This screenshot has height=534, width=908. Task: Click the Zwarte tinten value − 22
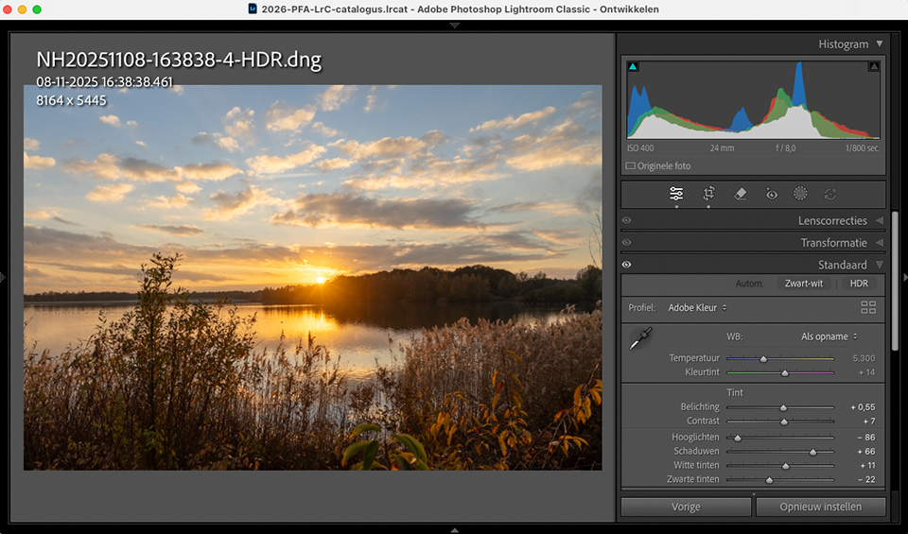tap(866, 479)
